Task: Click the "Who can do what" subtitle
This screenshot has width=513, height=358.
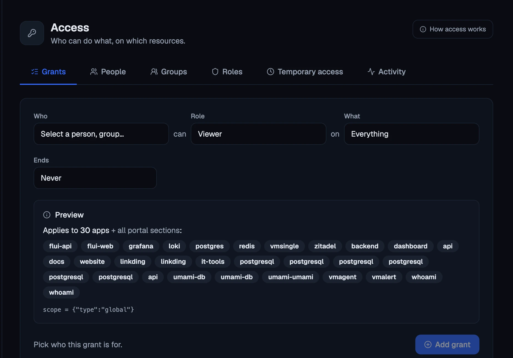Action: click(x=118, y=41)
